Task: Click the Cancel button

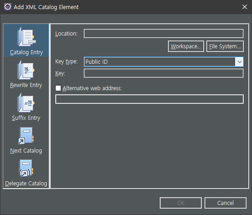Action: [x=226, y=203]
